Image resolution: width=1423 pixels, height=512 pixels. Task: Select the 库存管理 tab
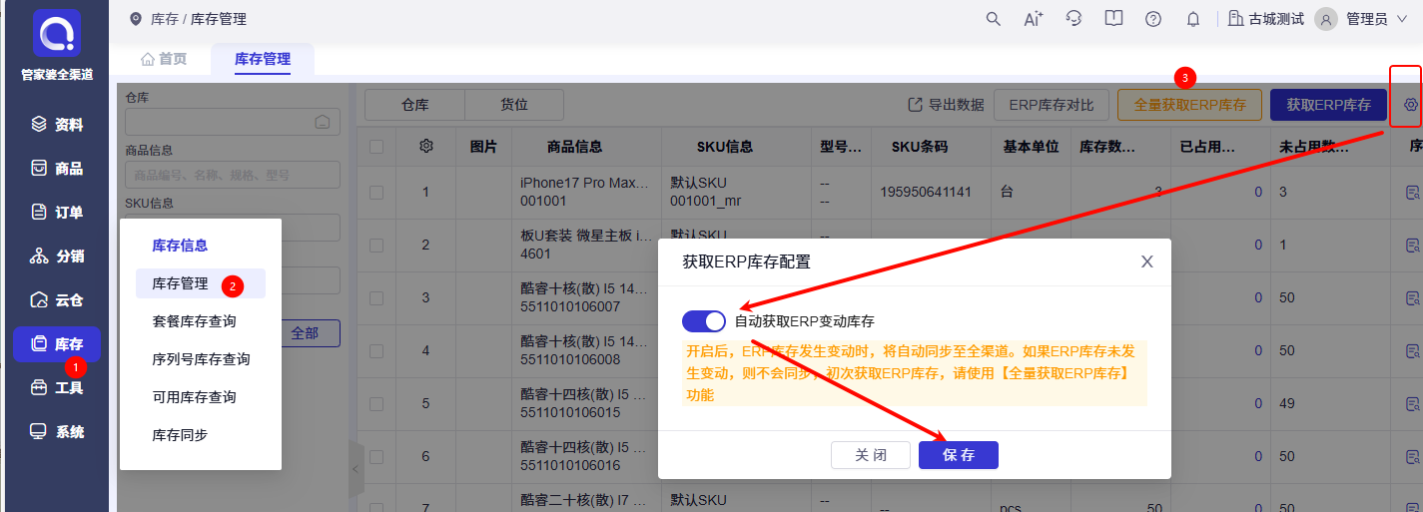coord(263,59)
